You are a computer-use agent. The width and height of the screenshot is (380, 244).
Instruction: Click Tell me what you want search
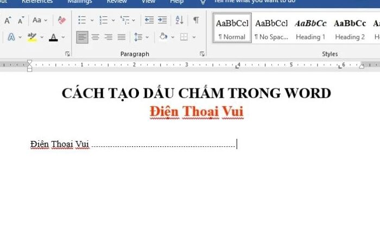[x=255, y=2]
